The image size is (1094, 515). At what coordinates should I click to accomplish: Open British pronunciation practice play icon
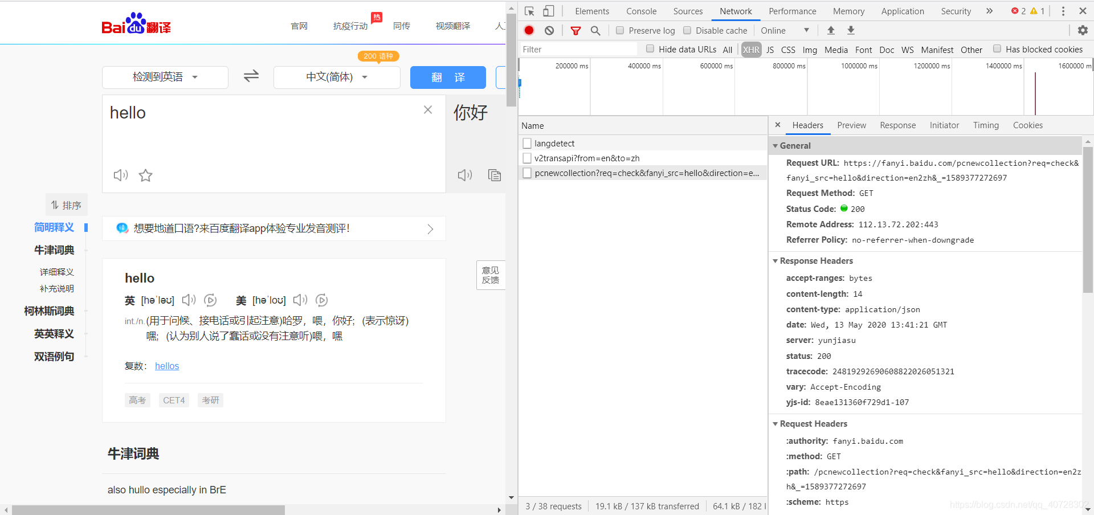point(210,300)
